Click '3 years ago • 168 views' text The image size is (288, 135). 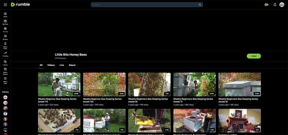coord(138,105)
